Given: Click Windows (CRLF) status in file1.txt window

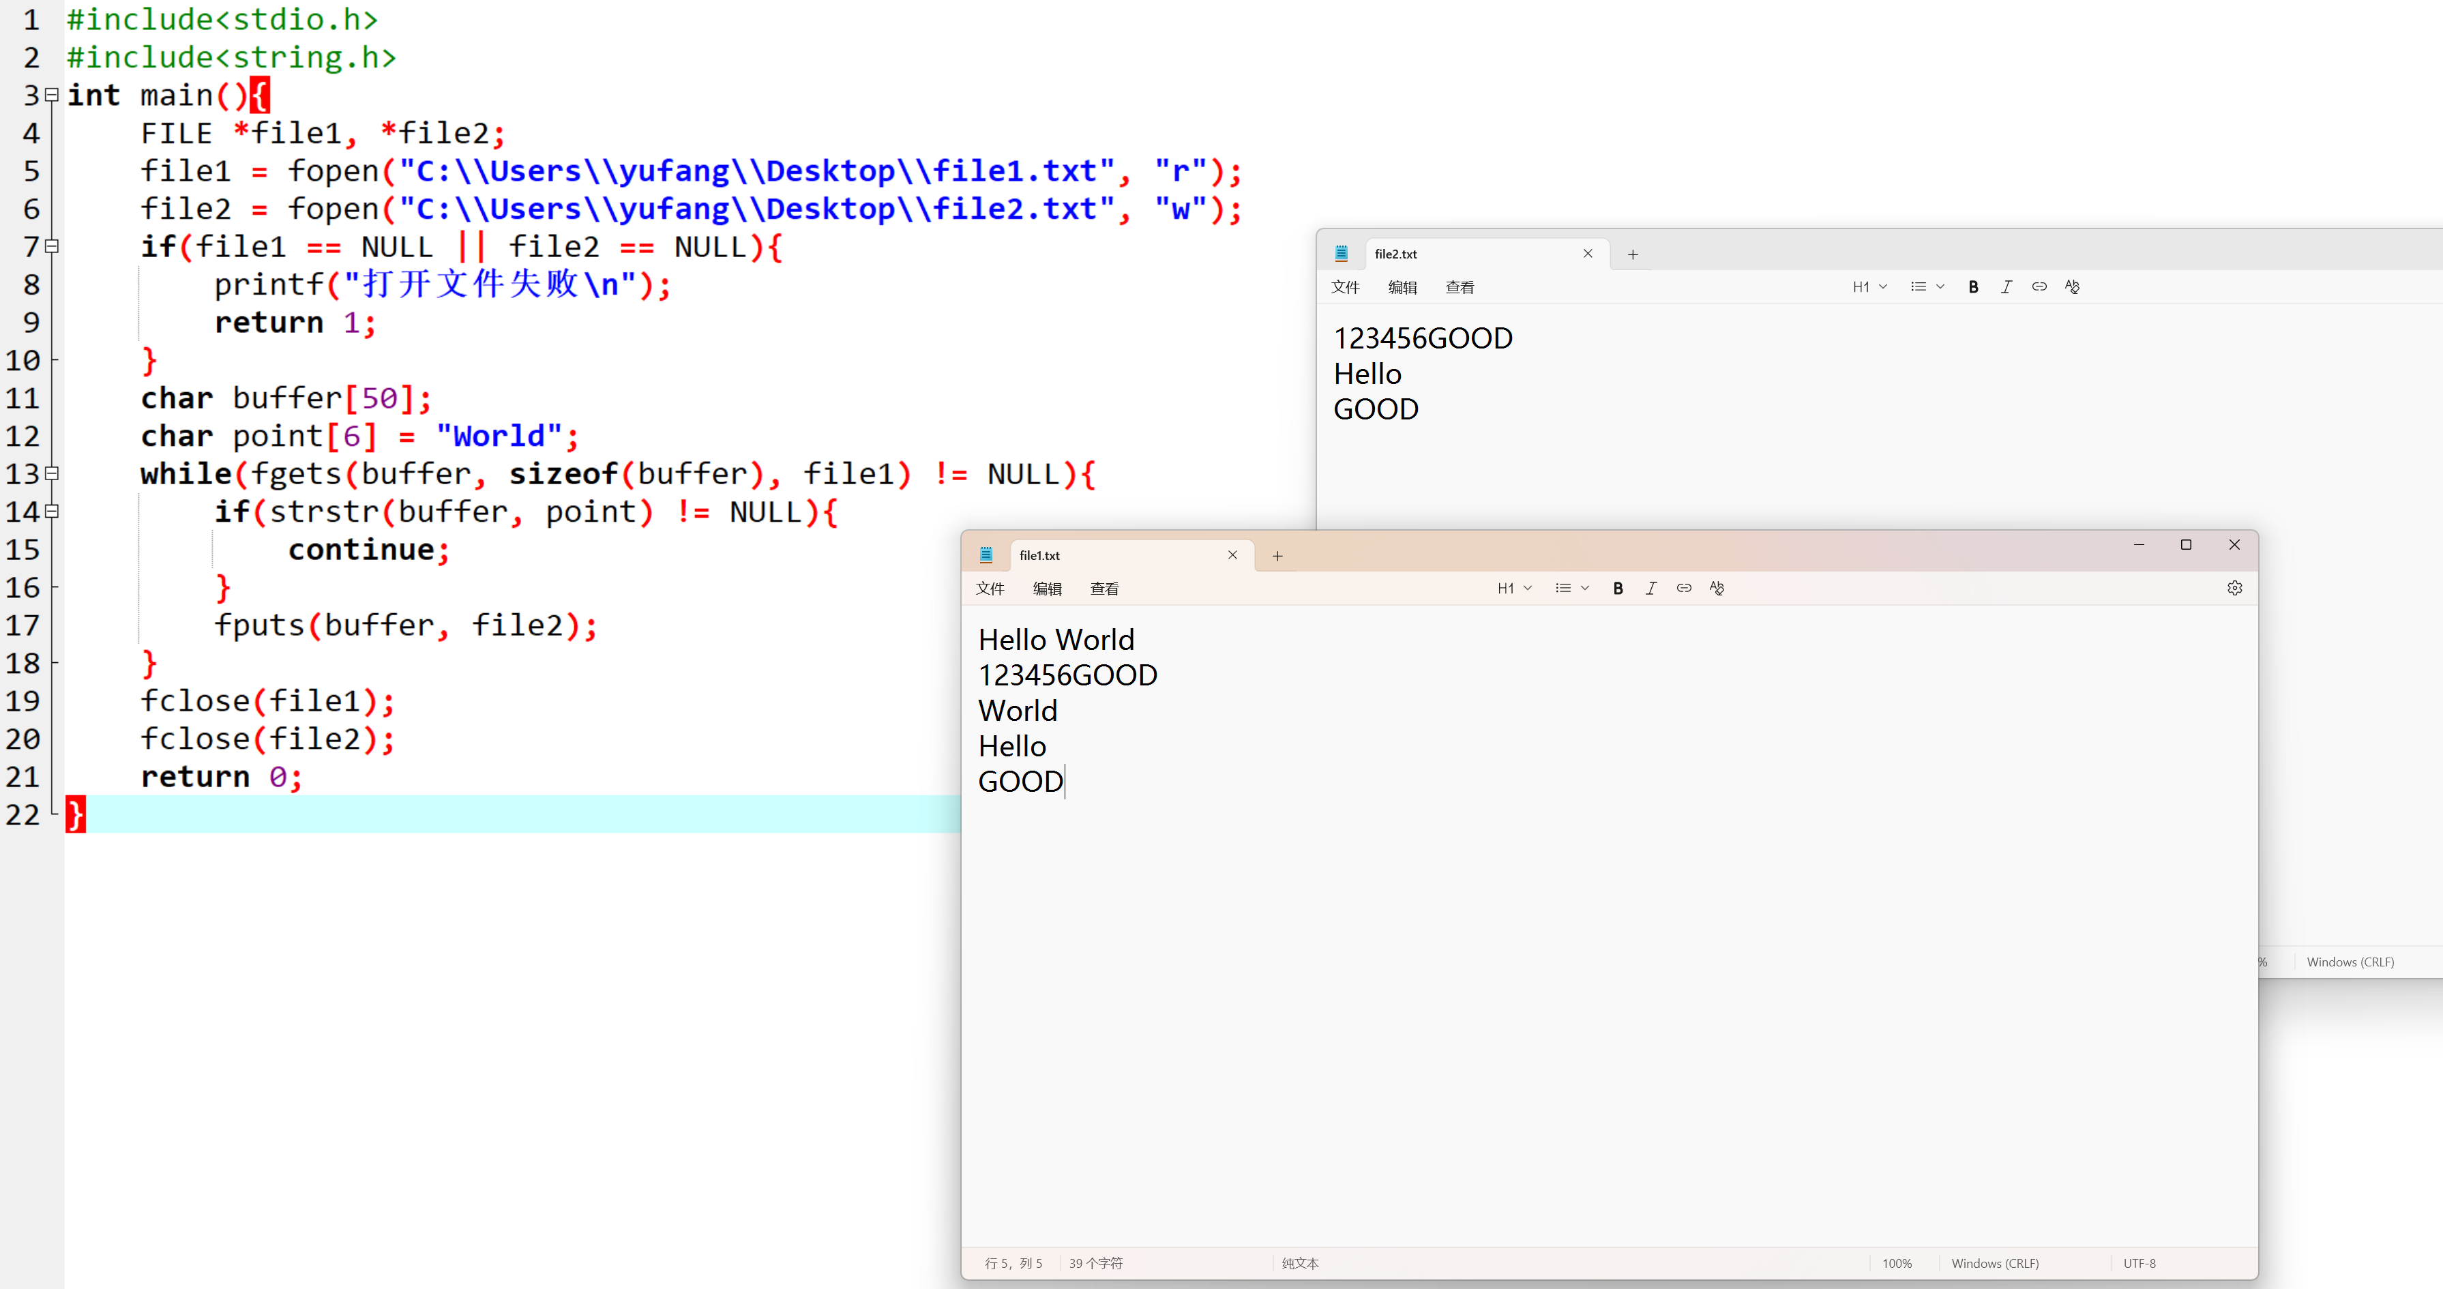Looking at the screenshot, I should click(1994, 1263).
